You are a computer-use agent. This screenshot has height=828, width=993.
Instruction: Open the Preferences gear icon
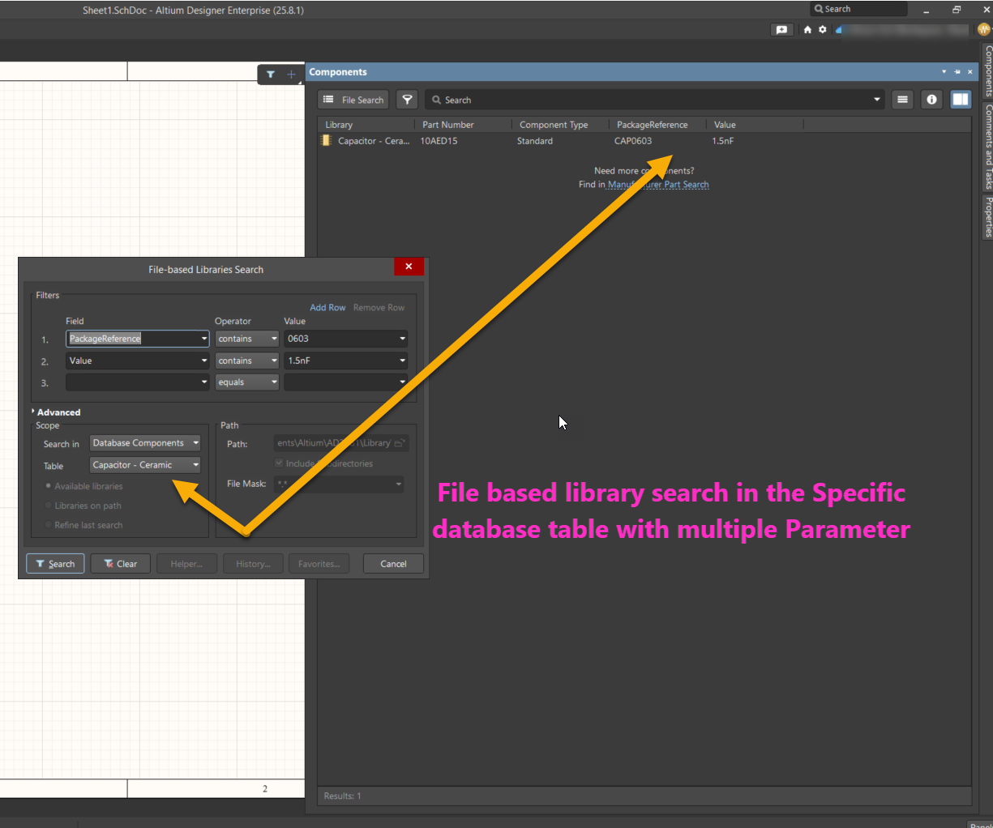coord(822,29)
